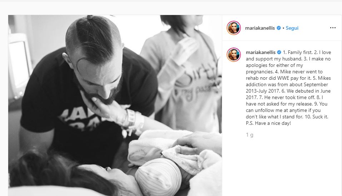Click the Segui follow link
The image size is (342, 196).
click(292, 28)
